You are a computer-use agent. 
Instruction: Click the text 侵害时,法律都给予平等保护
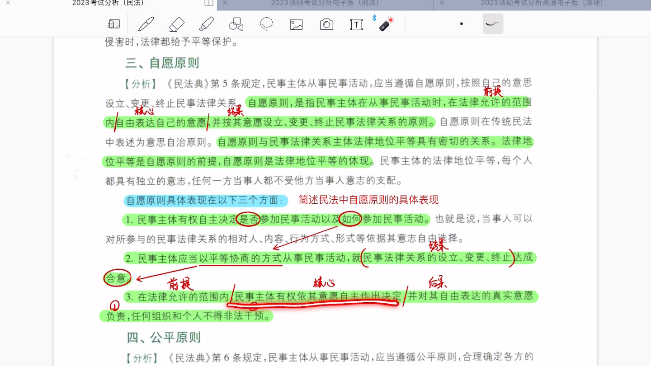click(x=172, y=42)
